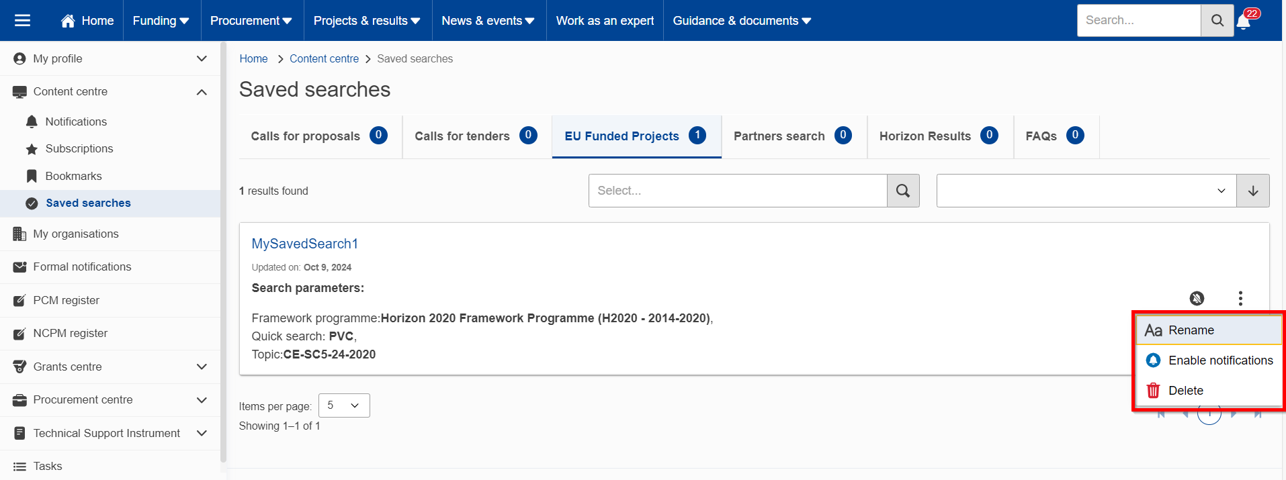Viewport: 1286px width, 480px height.
Task: Expand My profile section
Action: click(x=110, y=58)
